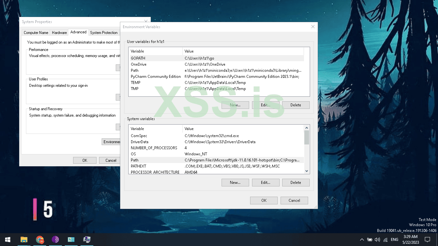Open the System Protection tab
438x246 pixels.
point(104,33)
